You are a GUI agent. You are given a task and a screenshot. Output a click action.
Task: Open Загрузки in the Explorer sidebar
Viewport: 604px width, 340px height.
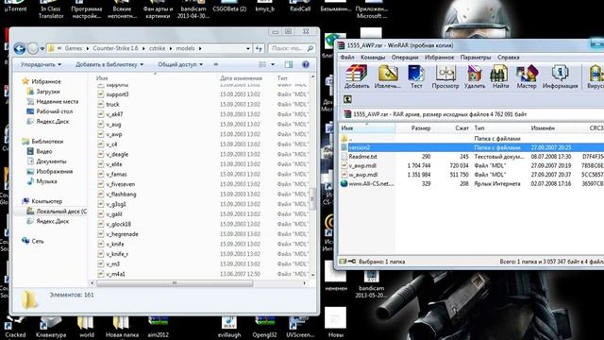pyautogui.click(x=43, y=92)
